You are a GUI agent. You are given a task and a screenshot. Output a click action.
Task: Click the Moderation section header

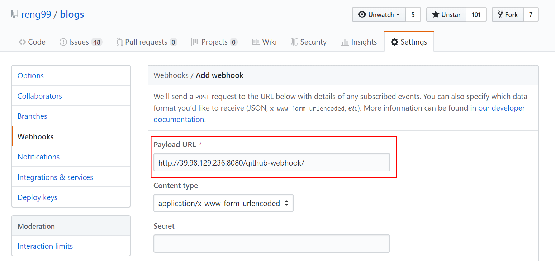71,226
